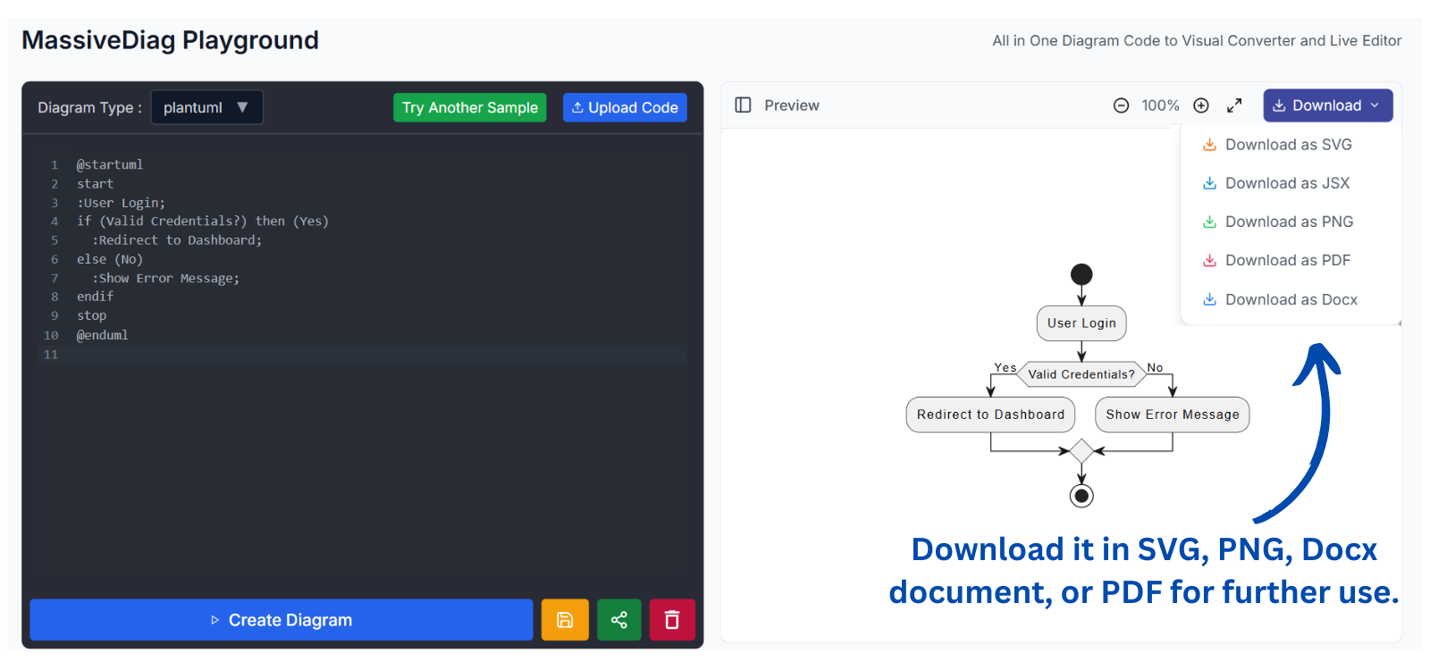Click the 100% zoom level indicator
This screenshot has width=1430, height=670.
pyautogui.click(x=1160, y=105)
